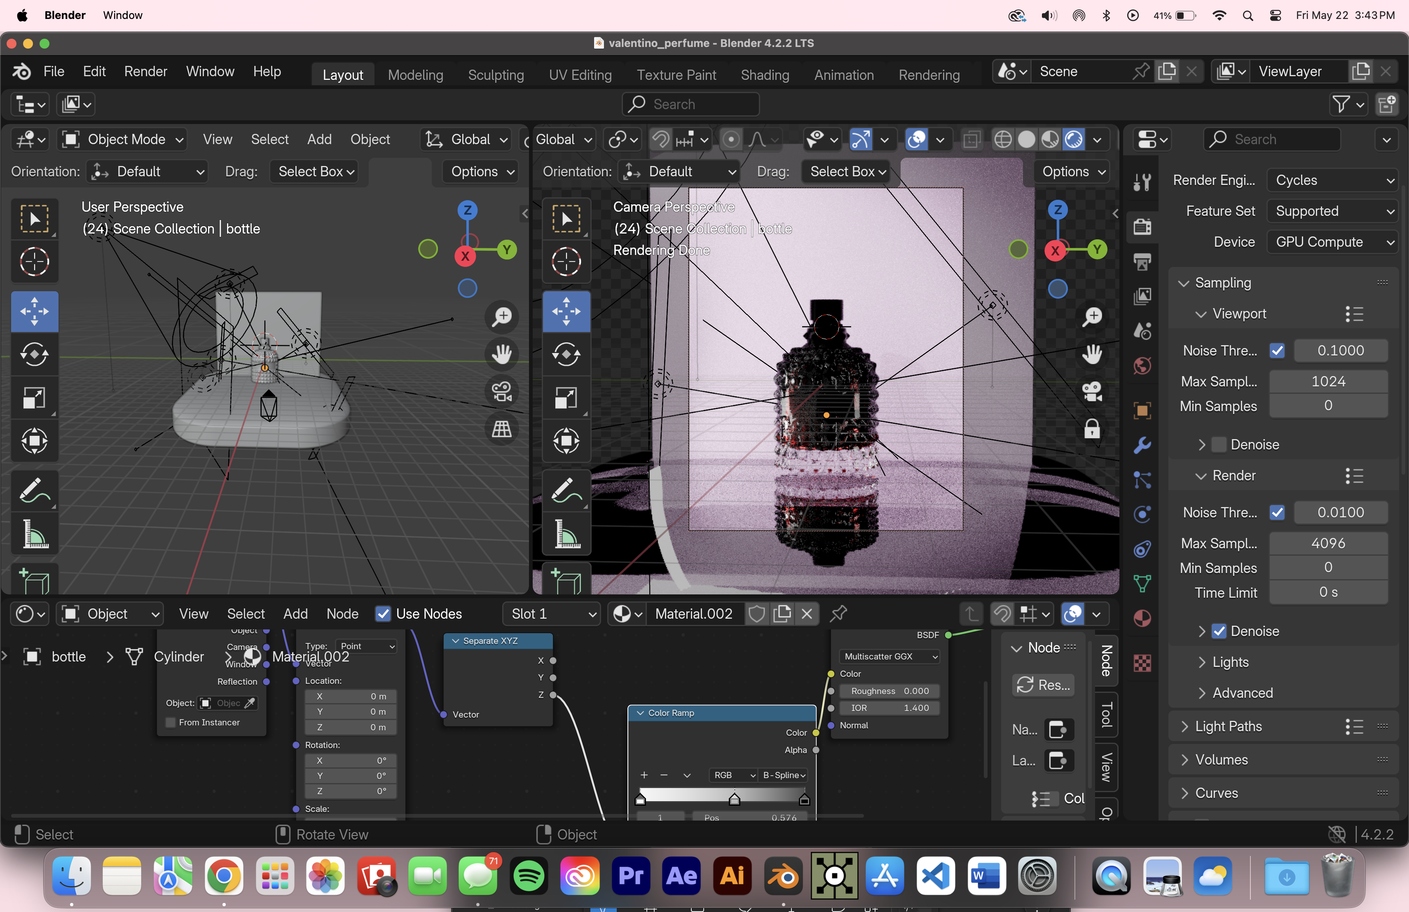Open node editor Add menu
Viewport: 1409px width, 912px height.
point(295,614)
